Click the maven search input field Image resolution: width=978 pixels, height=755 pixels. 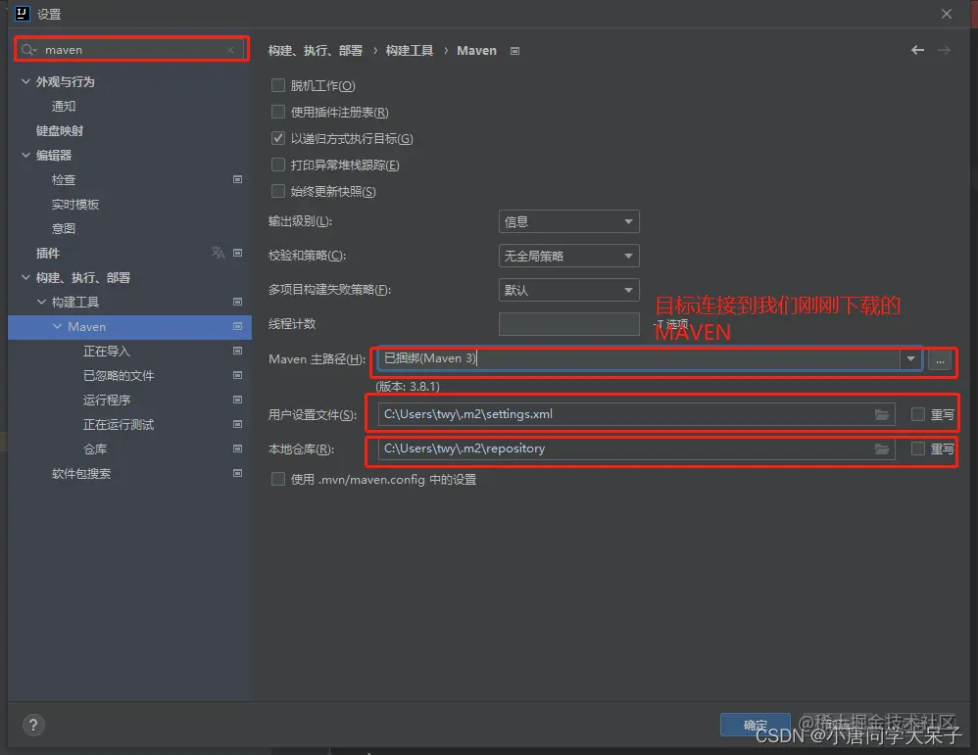131,49
